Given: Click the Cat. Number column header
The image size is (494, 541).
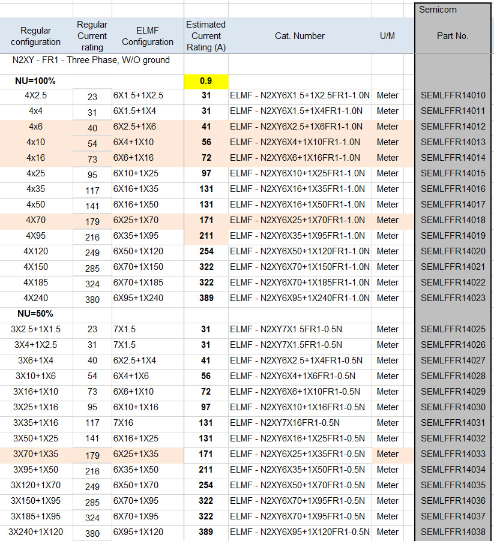Looking at the screenshot, I should (300, 36).
